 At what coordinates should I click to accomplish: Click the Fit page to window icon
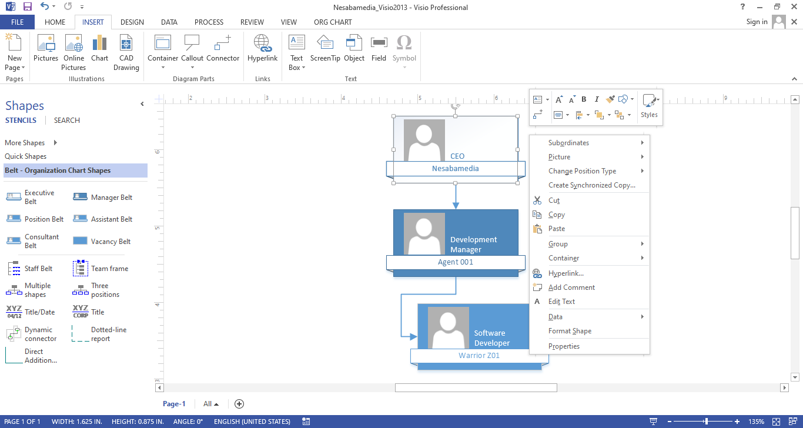pos(777,422)
